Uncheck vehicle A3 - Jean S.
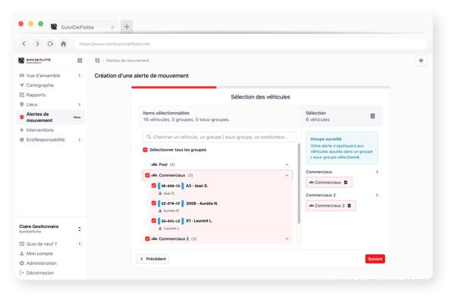This screenshot has height=302, width=455. click(154, 185)
